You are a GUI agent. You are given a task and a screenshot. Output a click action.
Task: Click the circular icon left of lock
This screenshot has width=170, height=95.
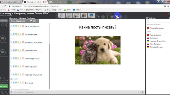[x=3, y=25]
